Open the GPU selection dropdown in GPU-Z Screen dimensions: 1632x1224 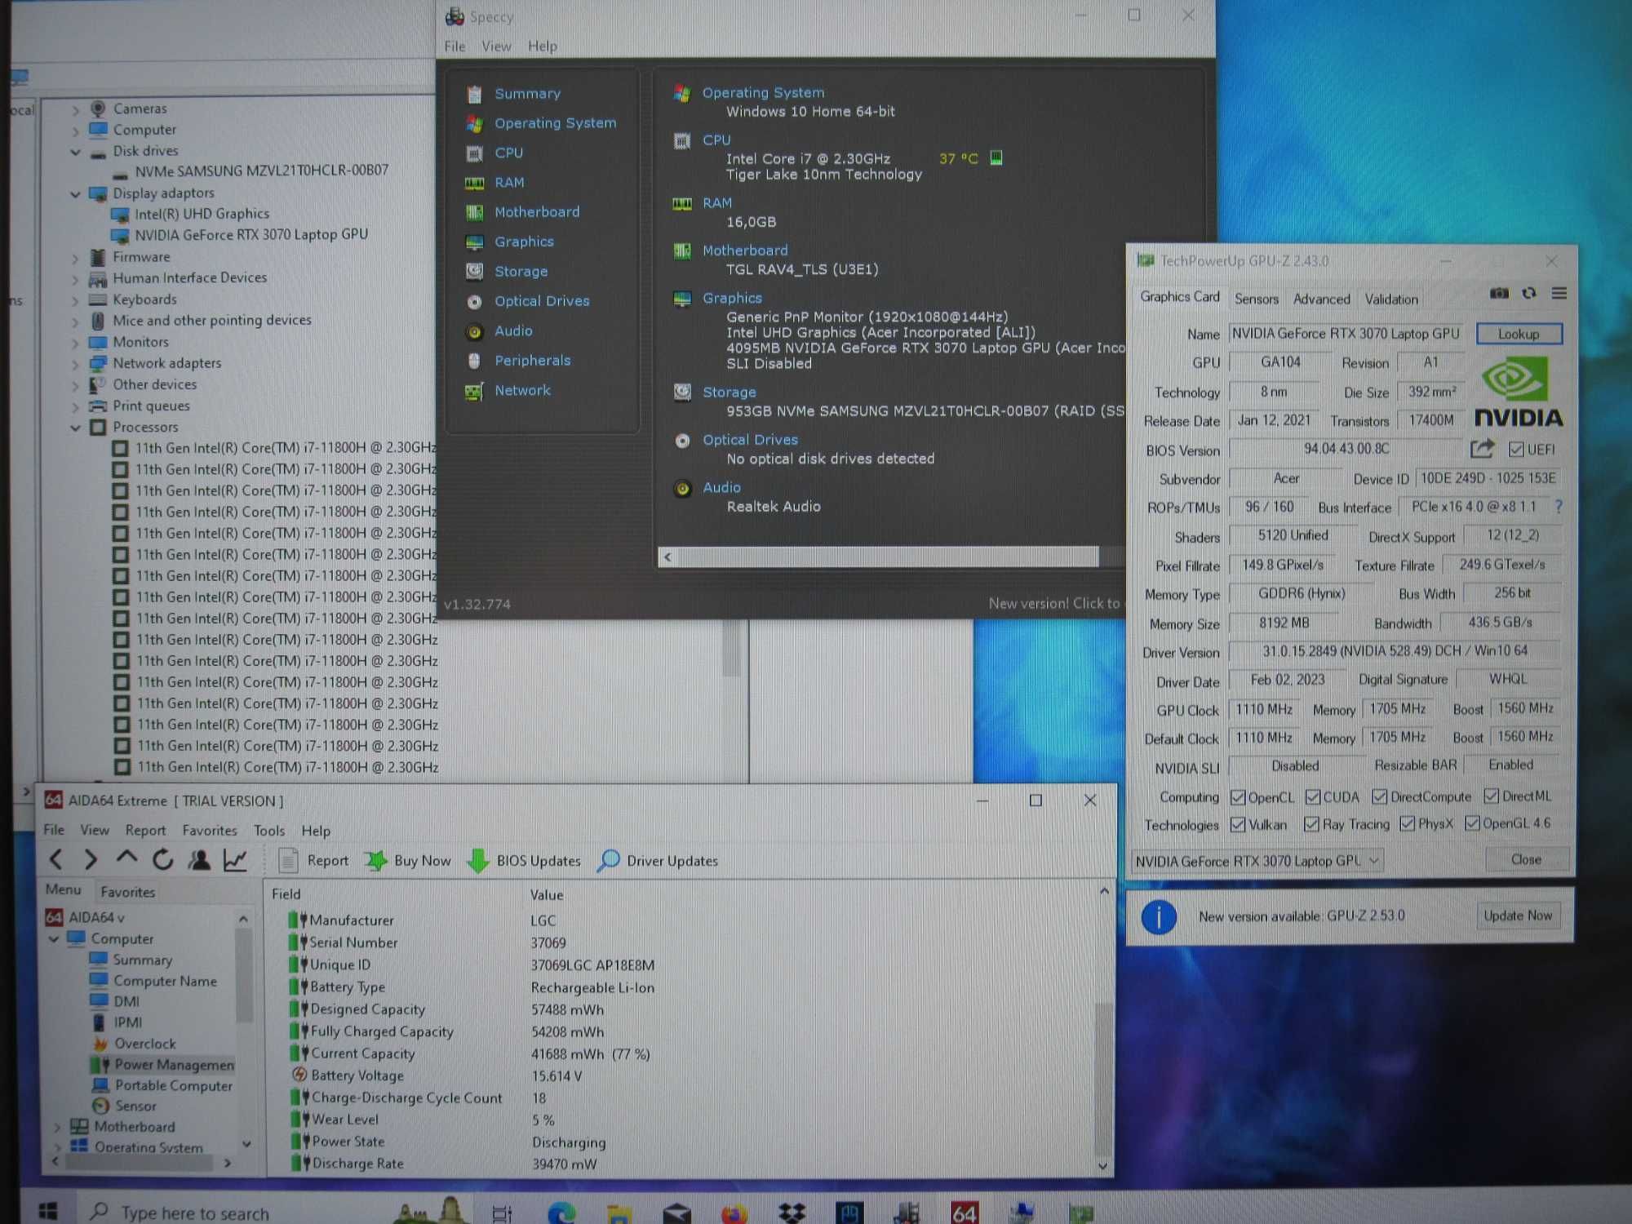point(1257,861)
